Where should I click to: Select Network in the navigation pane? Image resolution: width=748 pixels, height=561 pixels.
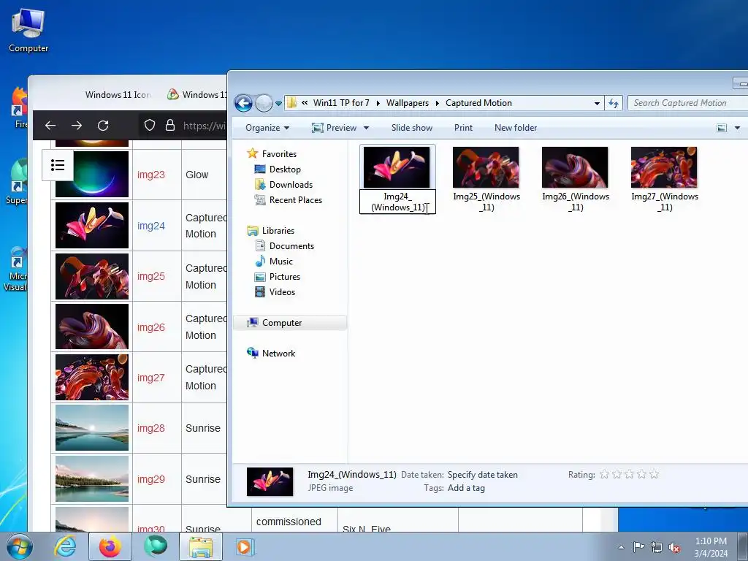(278, 354)
